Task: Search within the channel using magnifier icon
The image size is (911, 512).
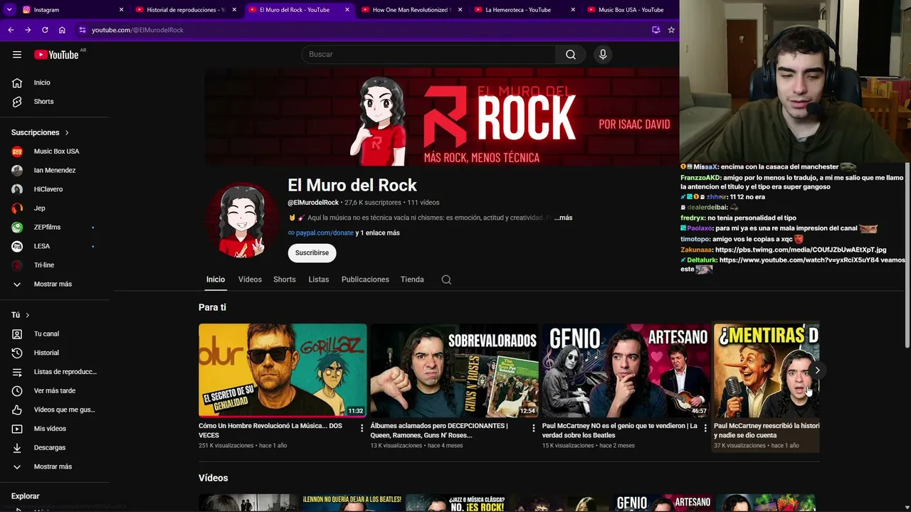Action: 446,280
